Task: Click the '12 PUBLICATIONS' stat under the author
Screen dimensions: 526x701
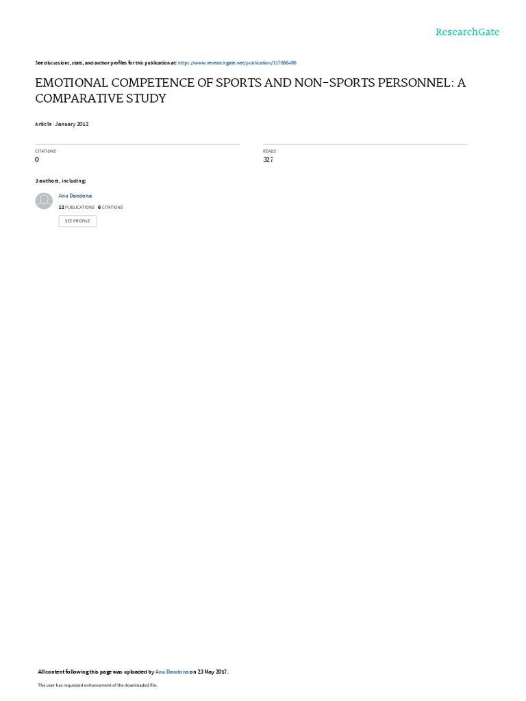Action: tap(77, 207)
